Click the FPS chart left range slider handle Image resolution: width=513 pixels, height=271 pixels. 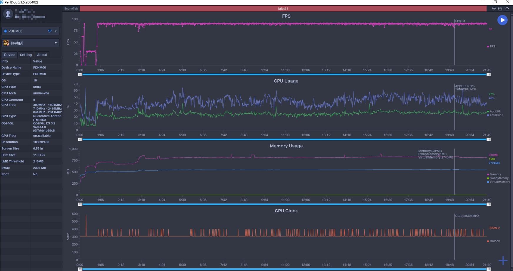(80, 75)
